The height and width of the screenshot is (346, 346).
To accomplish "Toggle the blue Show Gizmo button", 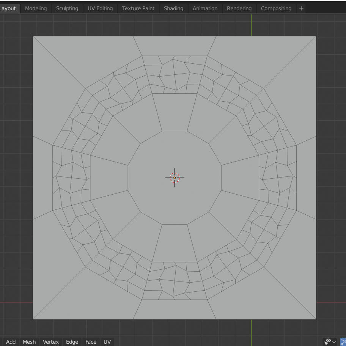I will pyautogui.click(x=343, y=342).
